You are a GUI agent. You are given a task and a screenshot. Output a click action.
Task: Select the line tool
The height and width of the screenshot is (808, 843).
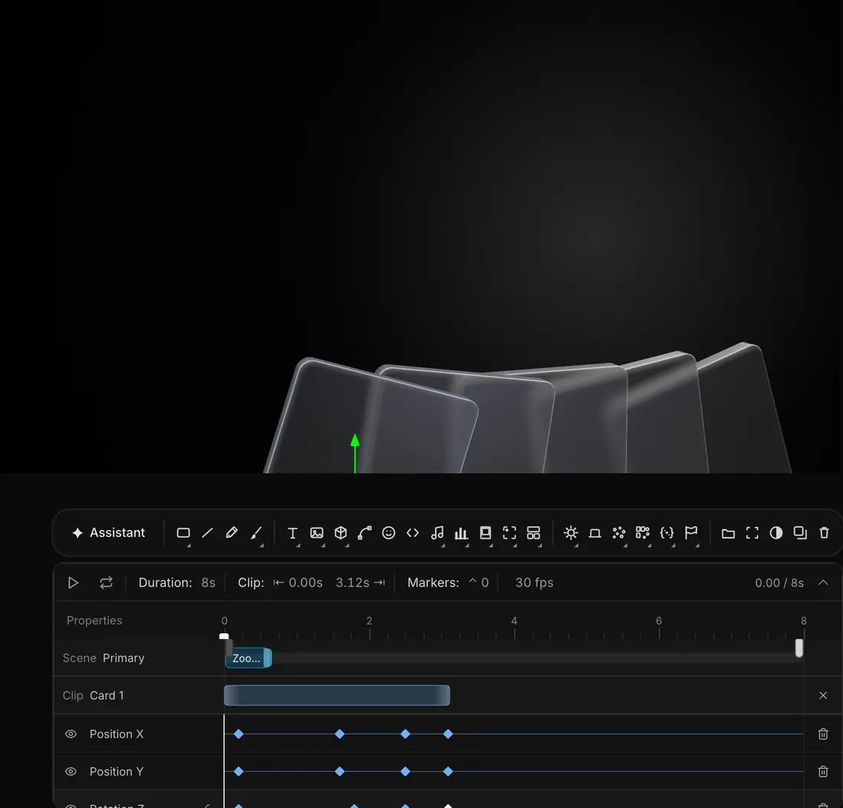click(x=208, y=533)
